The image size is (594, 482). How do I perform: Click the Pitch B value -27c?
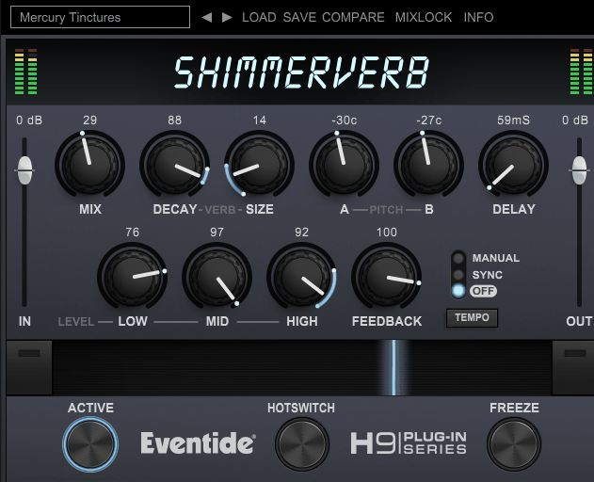tap(429, 120)
